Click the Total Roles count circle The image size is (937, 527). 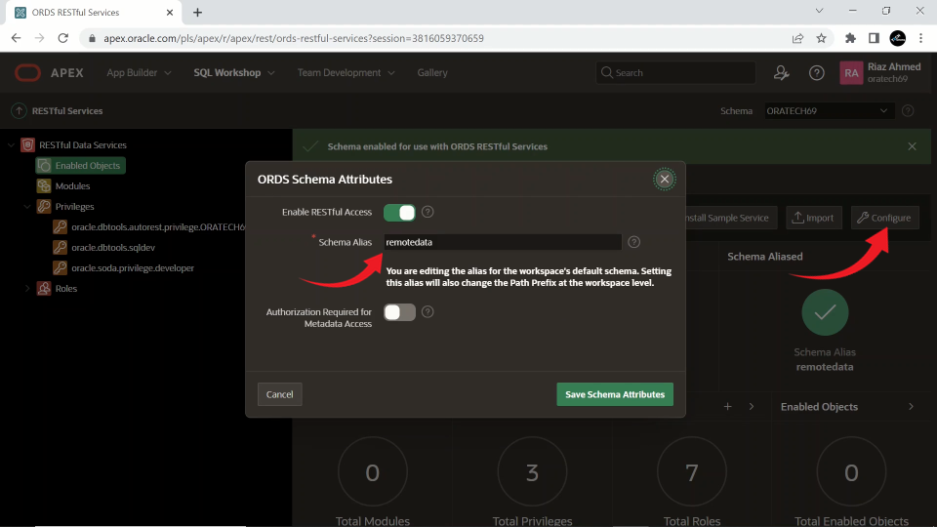pyautogui.click(x=691, y=472)
